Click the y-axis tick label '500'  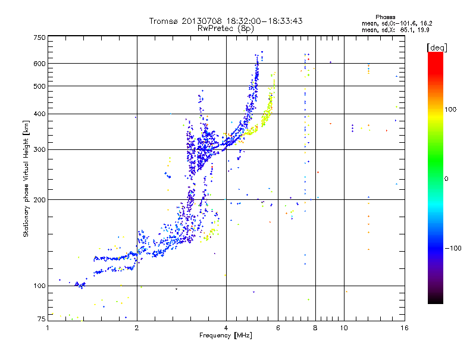pyautogui.click(x=39, y=86)
